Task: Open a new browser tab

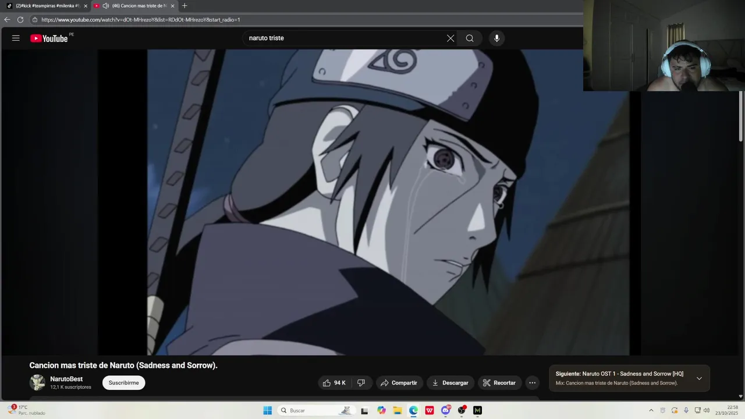Action: tap(185, 6)
